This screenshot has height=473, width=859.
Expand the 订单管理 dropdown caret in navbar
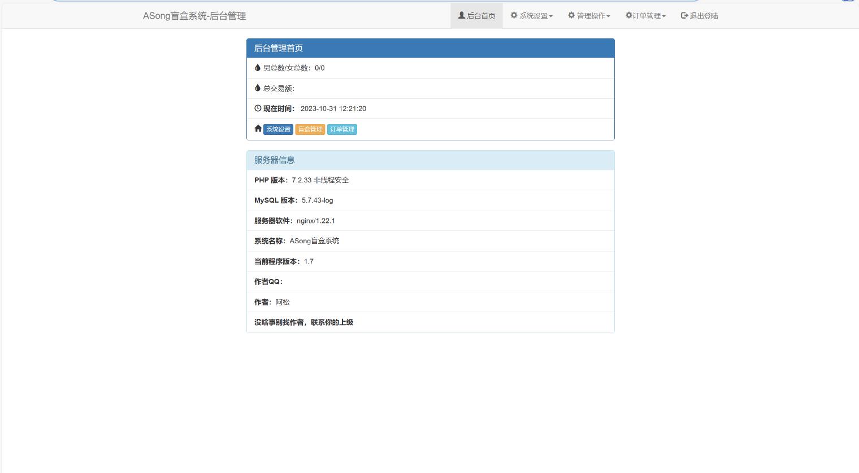(664, 16)
